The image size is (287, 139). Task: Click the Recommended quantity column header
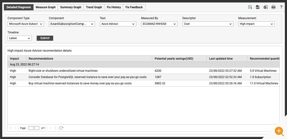click(264, 59)
